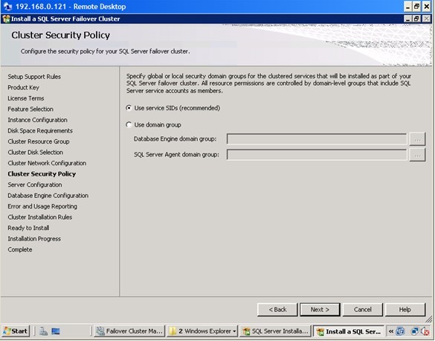435x341 pixels.
Task: Expand hidden system tray icons chevron
Action: tap(391, 331)
